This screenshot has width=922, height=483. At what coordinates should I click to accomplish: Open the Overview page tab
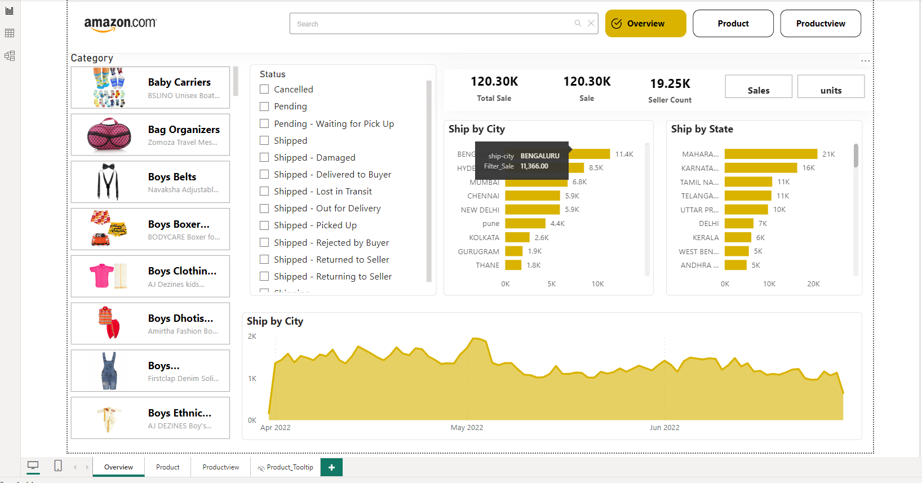[118, 467]
